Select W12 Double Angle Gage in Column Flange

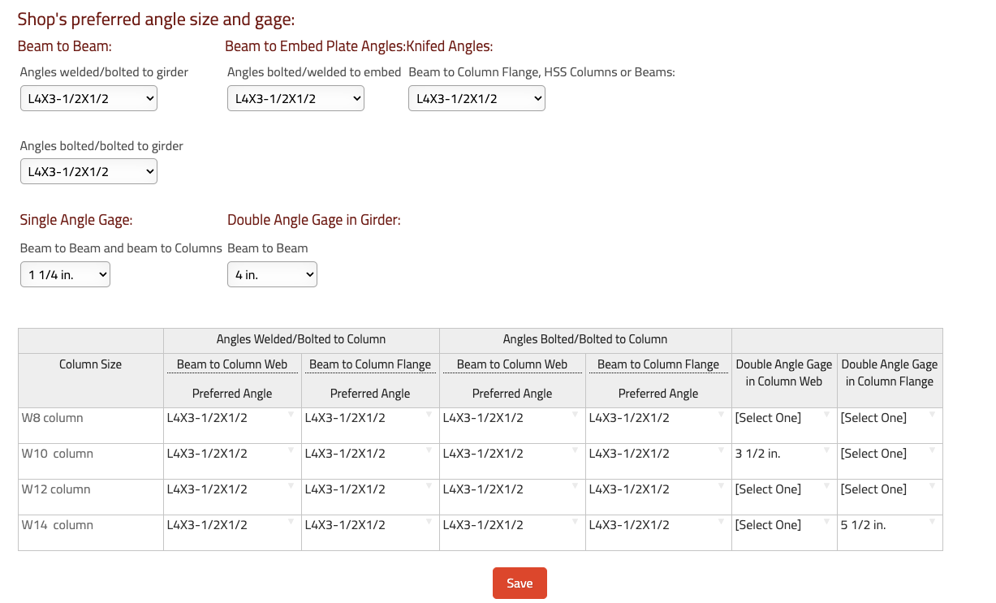[x=889, y=489]
